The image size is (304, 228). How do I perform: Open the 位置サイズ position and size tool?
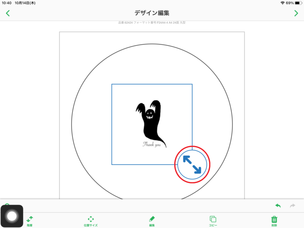[91, 221]
